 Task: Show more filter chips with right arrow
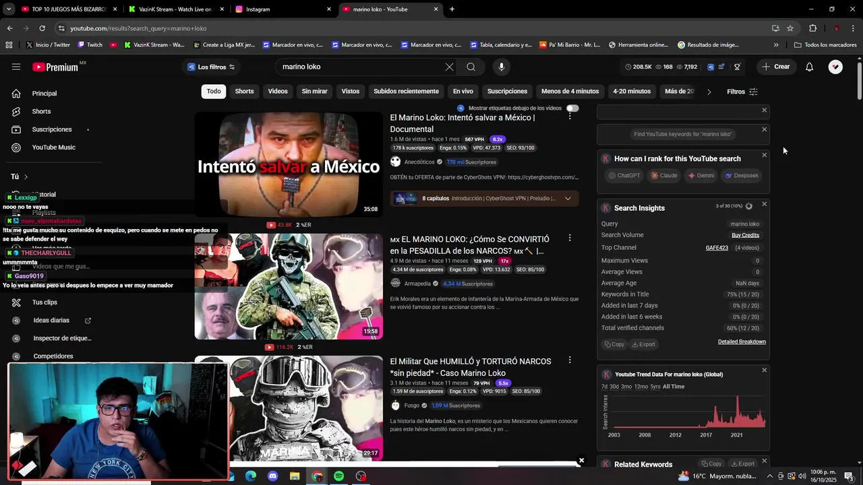coord(709,92)
